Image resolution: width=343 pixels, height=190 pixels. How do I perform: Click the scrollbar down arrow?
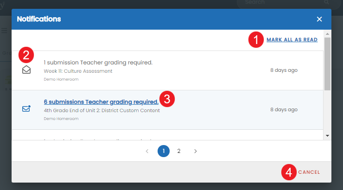coord(327,136)
